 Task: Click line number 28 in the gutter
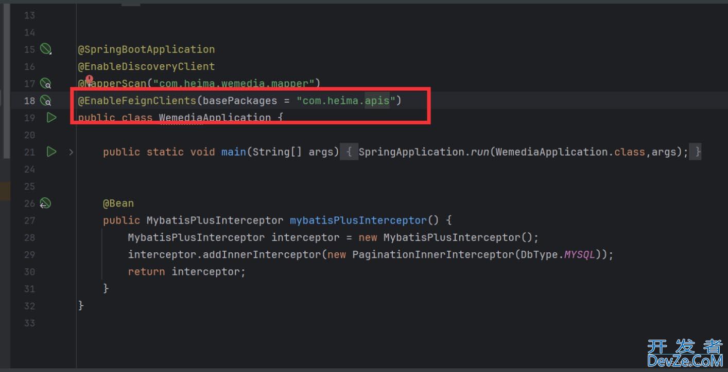point(29,237)
